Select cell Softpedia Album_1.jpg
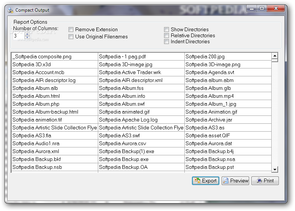This screenshot has width=295, height=211. (228, 104)
